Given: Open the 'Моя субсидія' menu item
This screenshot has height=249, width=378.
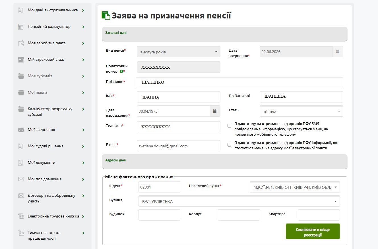Looking at the screenshot, I should tap(40, 76).
